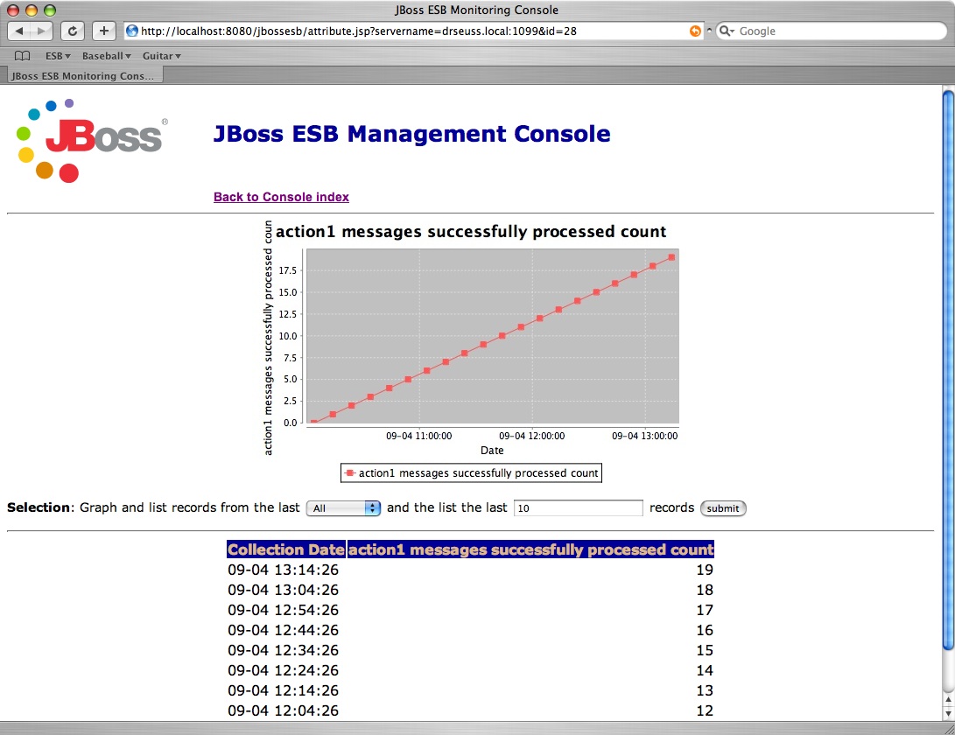Screen dimensions: 955x735
Task: Select the 09-04 13:14:26 row date
Action: point(284,570)
